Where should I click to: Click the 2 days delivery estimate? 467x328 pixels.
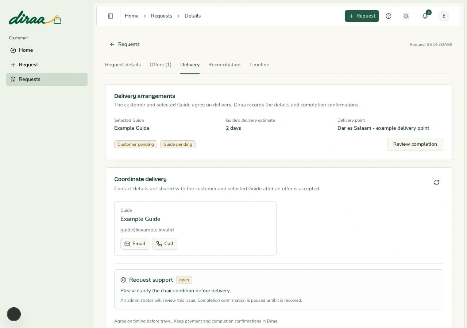[233, 128]
